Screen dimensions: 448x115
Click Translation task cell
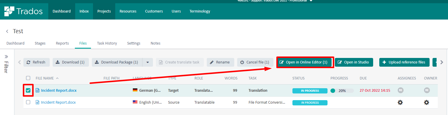coord(258,90)
